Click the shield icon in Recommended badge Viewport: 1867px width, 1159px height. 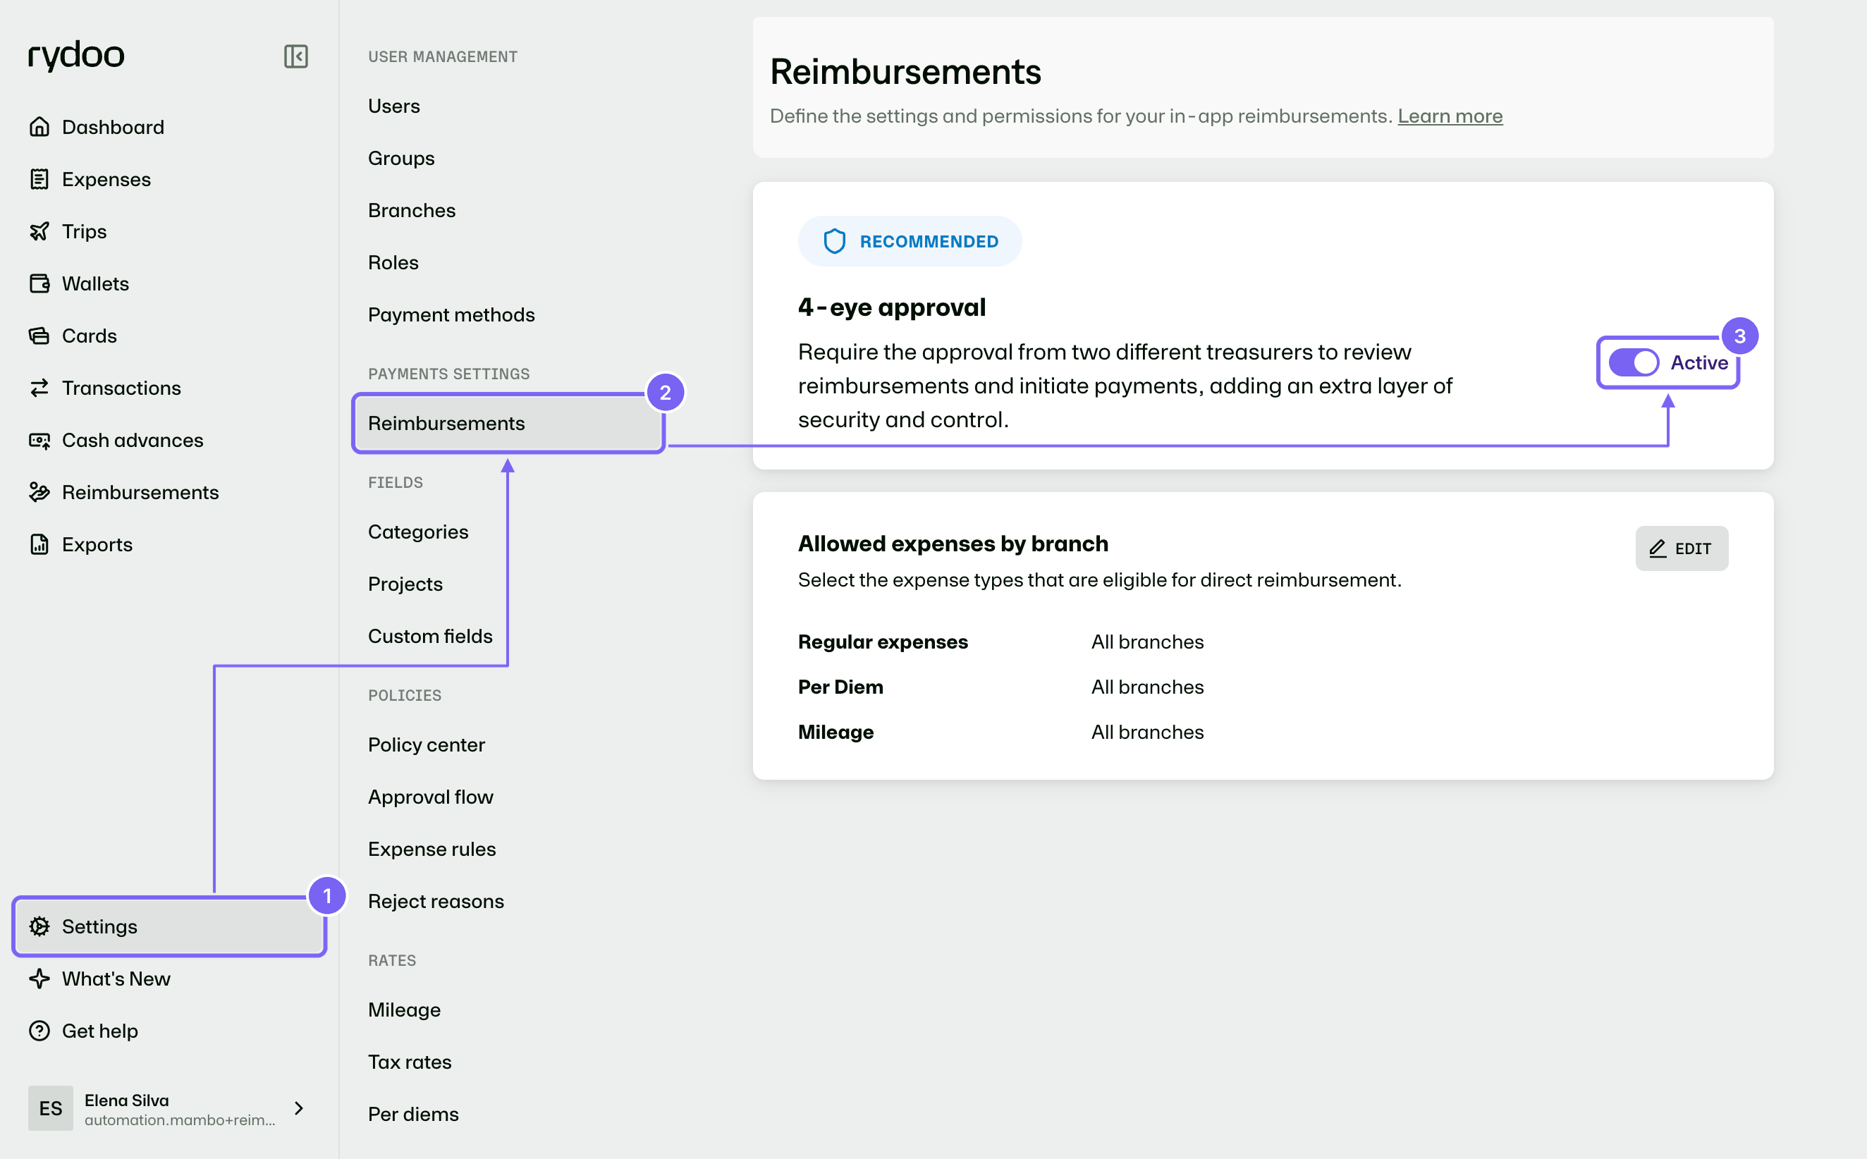[834, 240]
